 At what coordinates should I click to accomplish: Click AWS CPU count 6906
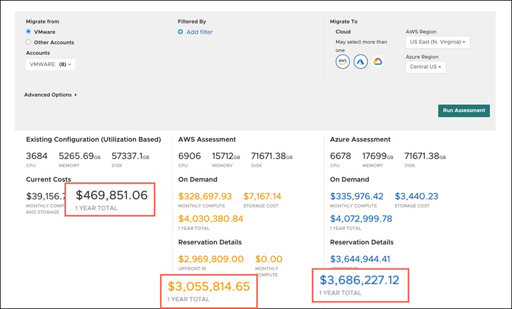(190, 156)
